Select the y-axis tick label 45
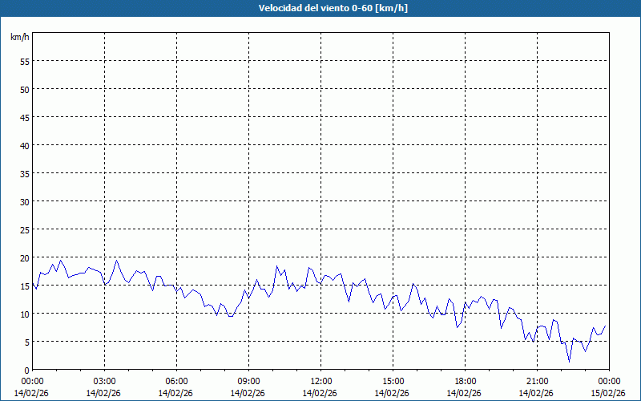 click(24, 117)
